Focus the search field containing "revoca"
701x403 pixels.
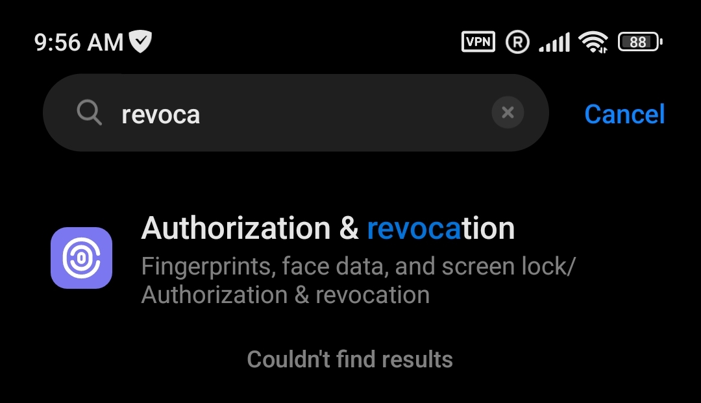[x=295, y=112]
